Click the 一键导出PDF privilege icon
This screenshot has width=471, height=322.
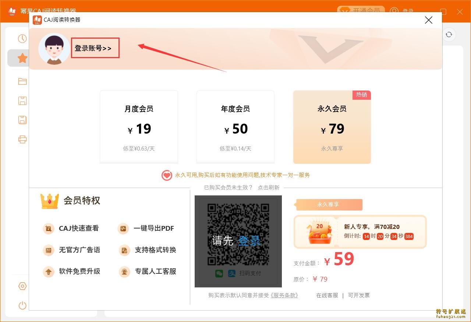coord(123,229)
